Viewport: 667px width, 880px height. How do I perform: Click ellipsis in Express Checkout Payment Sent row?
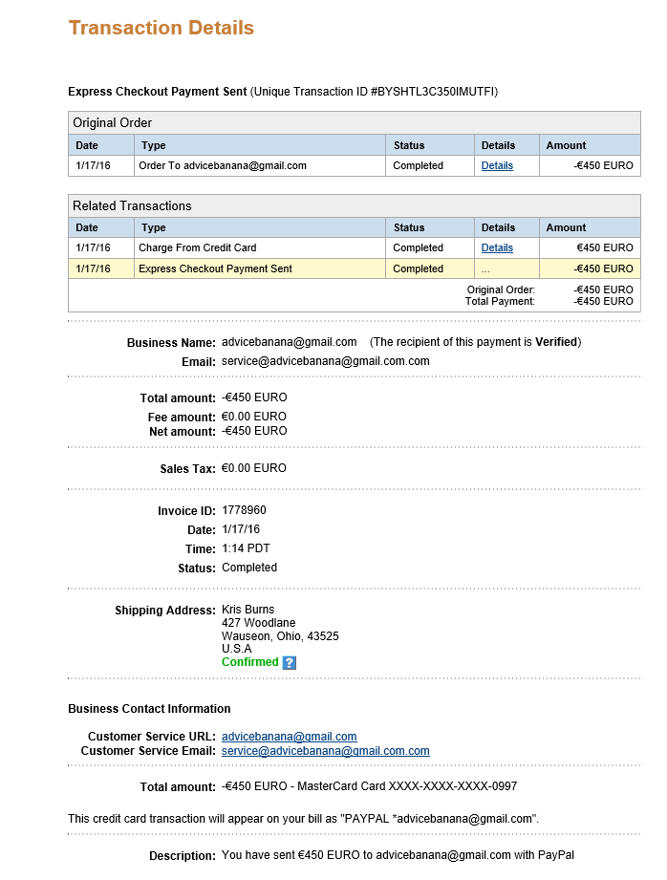[x=485, y=269]
